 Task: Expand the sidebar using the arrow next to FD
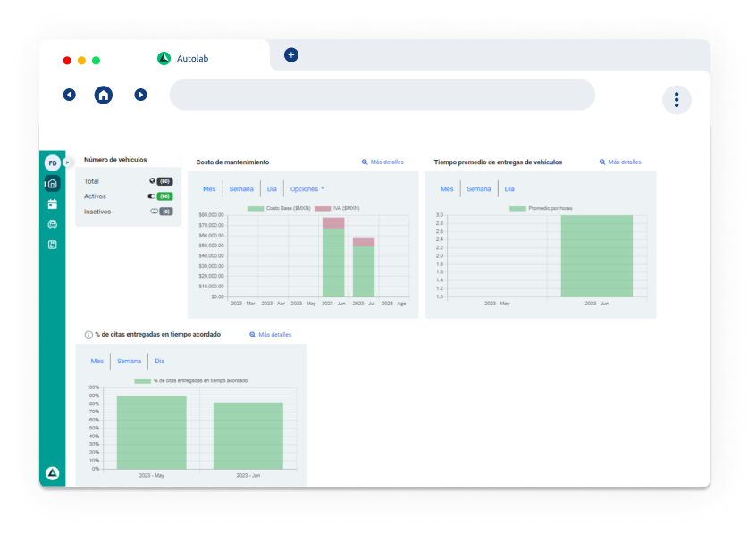(x=68, y=162)
